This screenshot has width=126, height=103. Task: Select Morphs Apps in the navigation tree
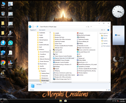(44, 81)
